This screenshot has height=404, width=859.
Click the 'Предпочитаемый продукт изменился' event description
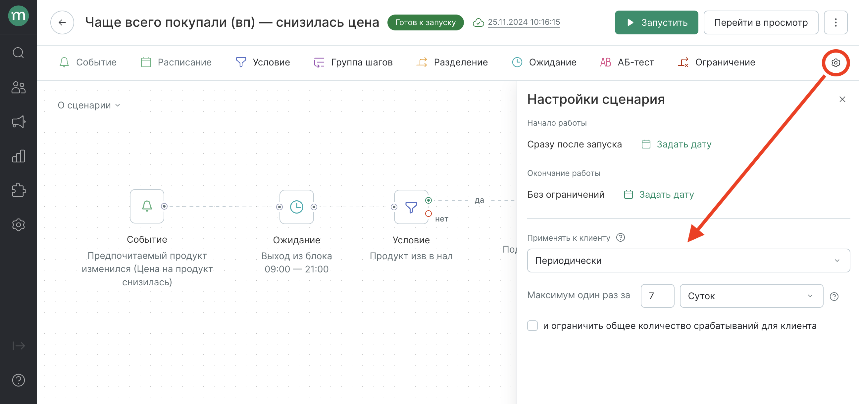(147, 269)
